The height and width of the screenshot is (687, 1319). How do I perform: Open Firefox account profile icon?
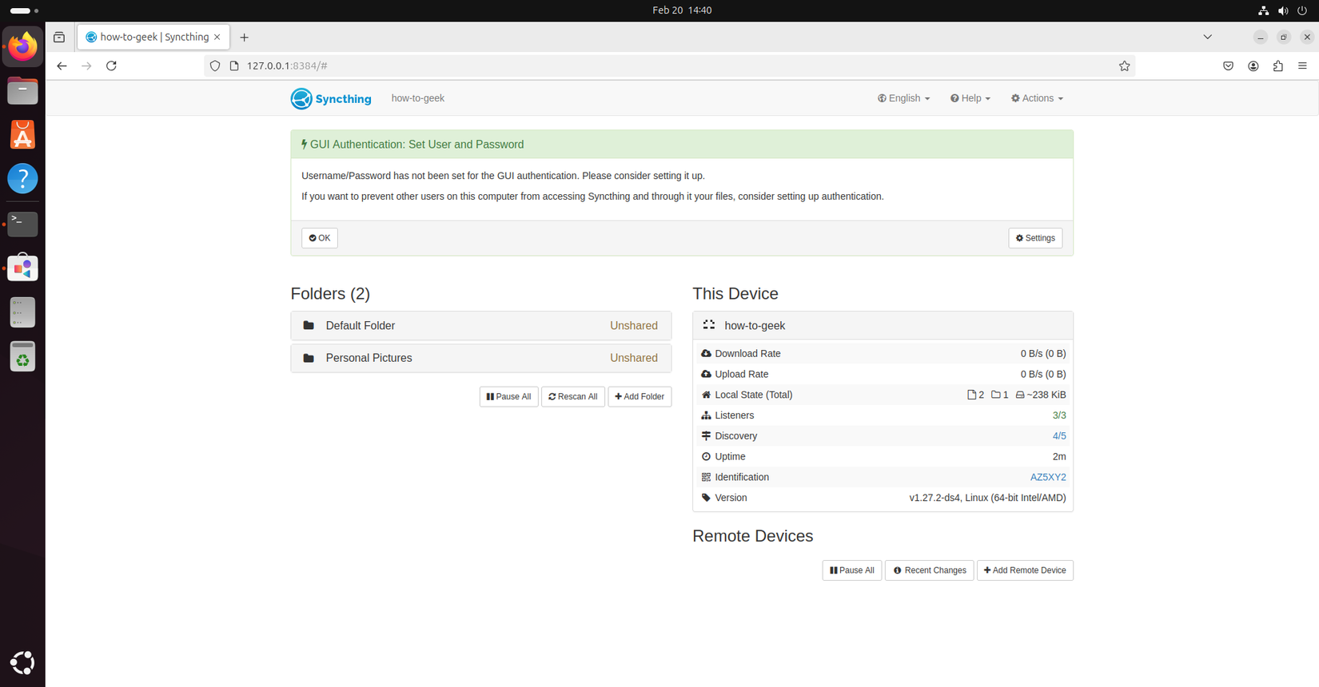click(1253, 66)
